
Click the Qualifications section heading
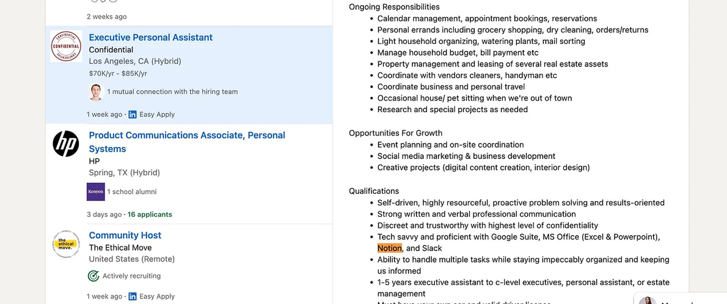pyautogui.click(x=374, y=191)
